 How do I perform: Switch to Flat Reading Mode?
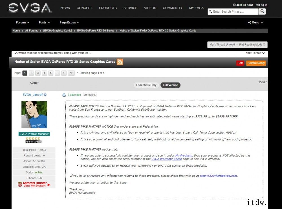(x=252, y=45)
